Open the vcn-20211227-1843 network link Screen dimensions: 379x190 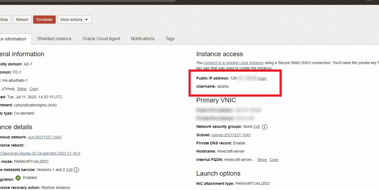tap(45, 137)
